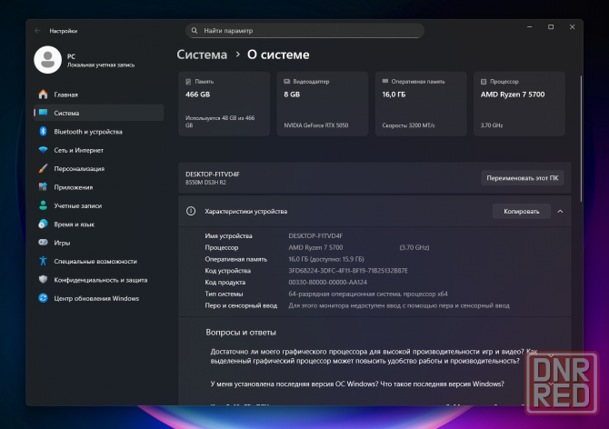Click the 16,0 ГБ (доступно: 15,9 ГБ) value

326,259
